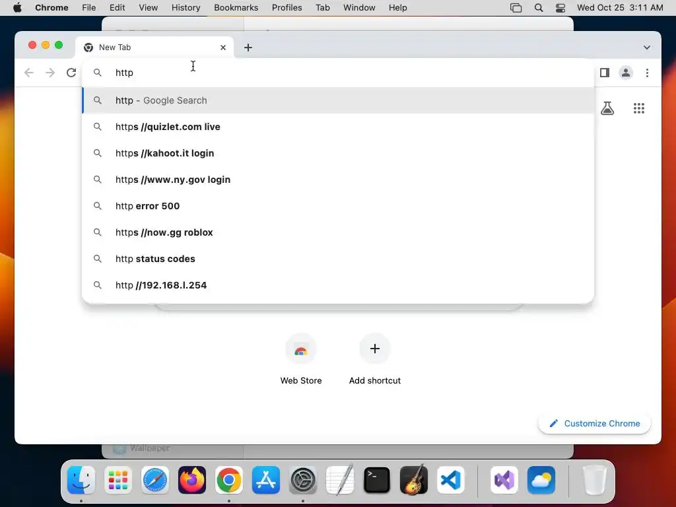Open the Help menu
676x507 pixels.
point(397,8)
